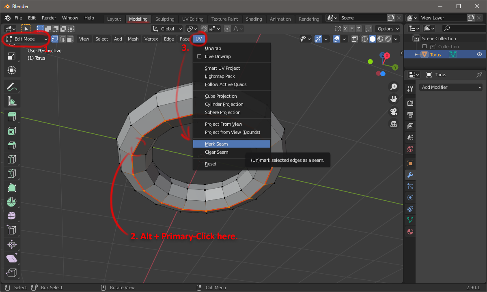The height and width of the screenshot is (292, 487).
Task: Click Mark Seam in UV menu
Action: point(216,144)
